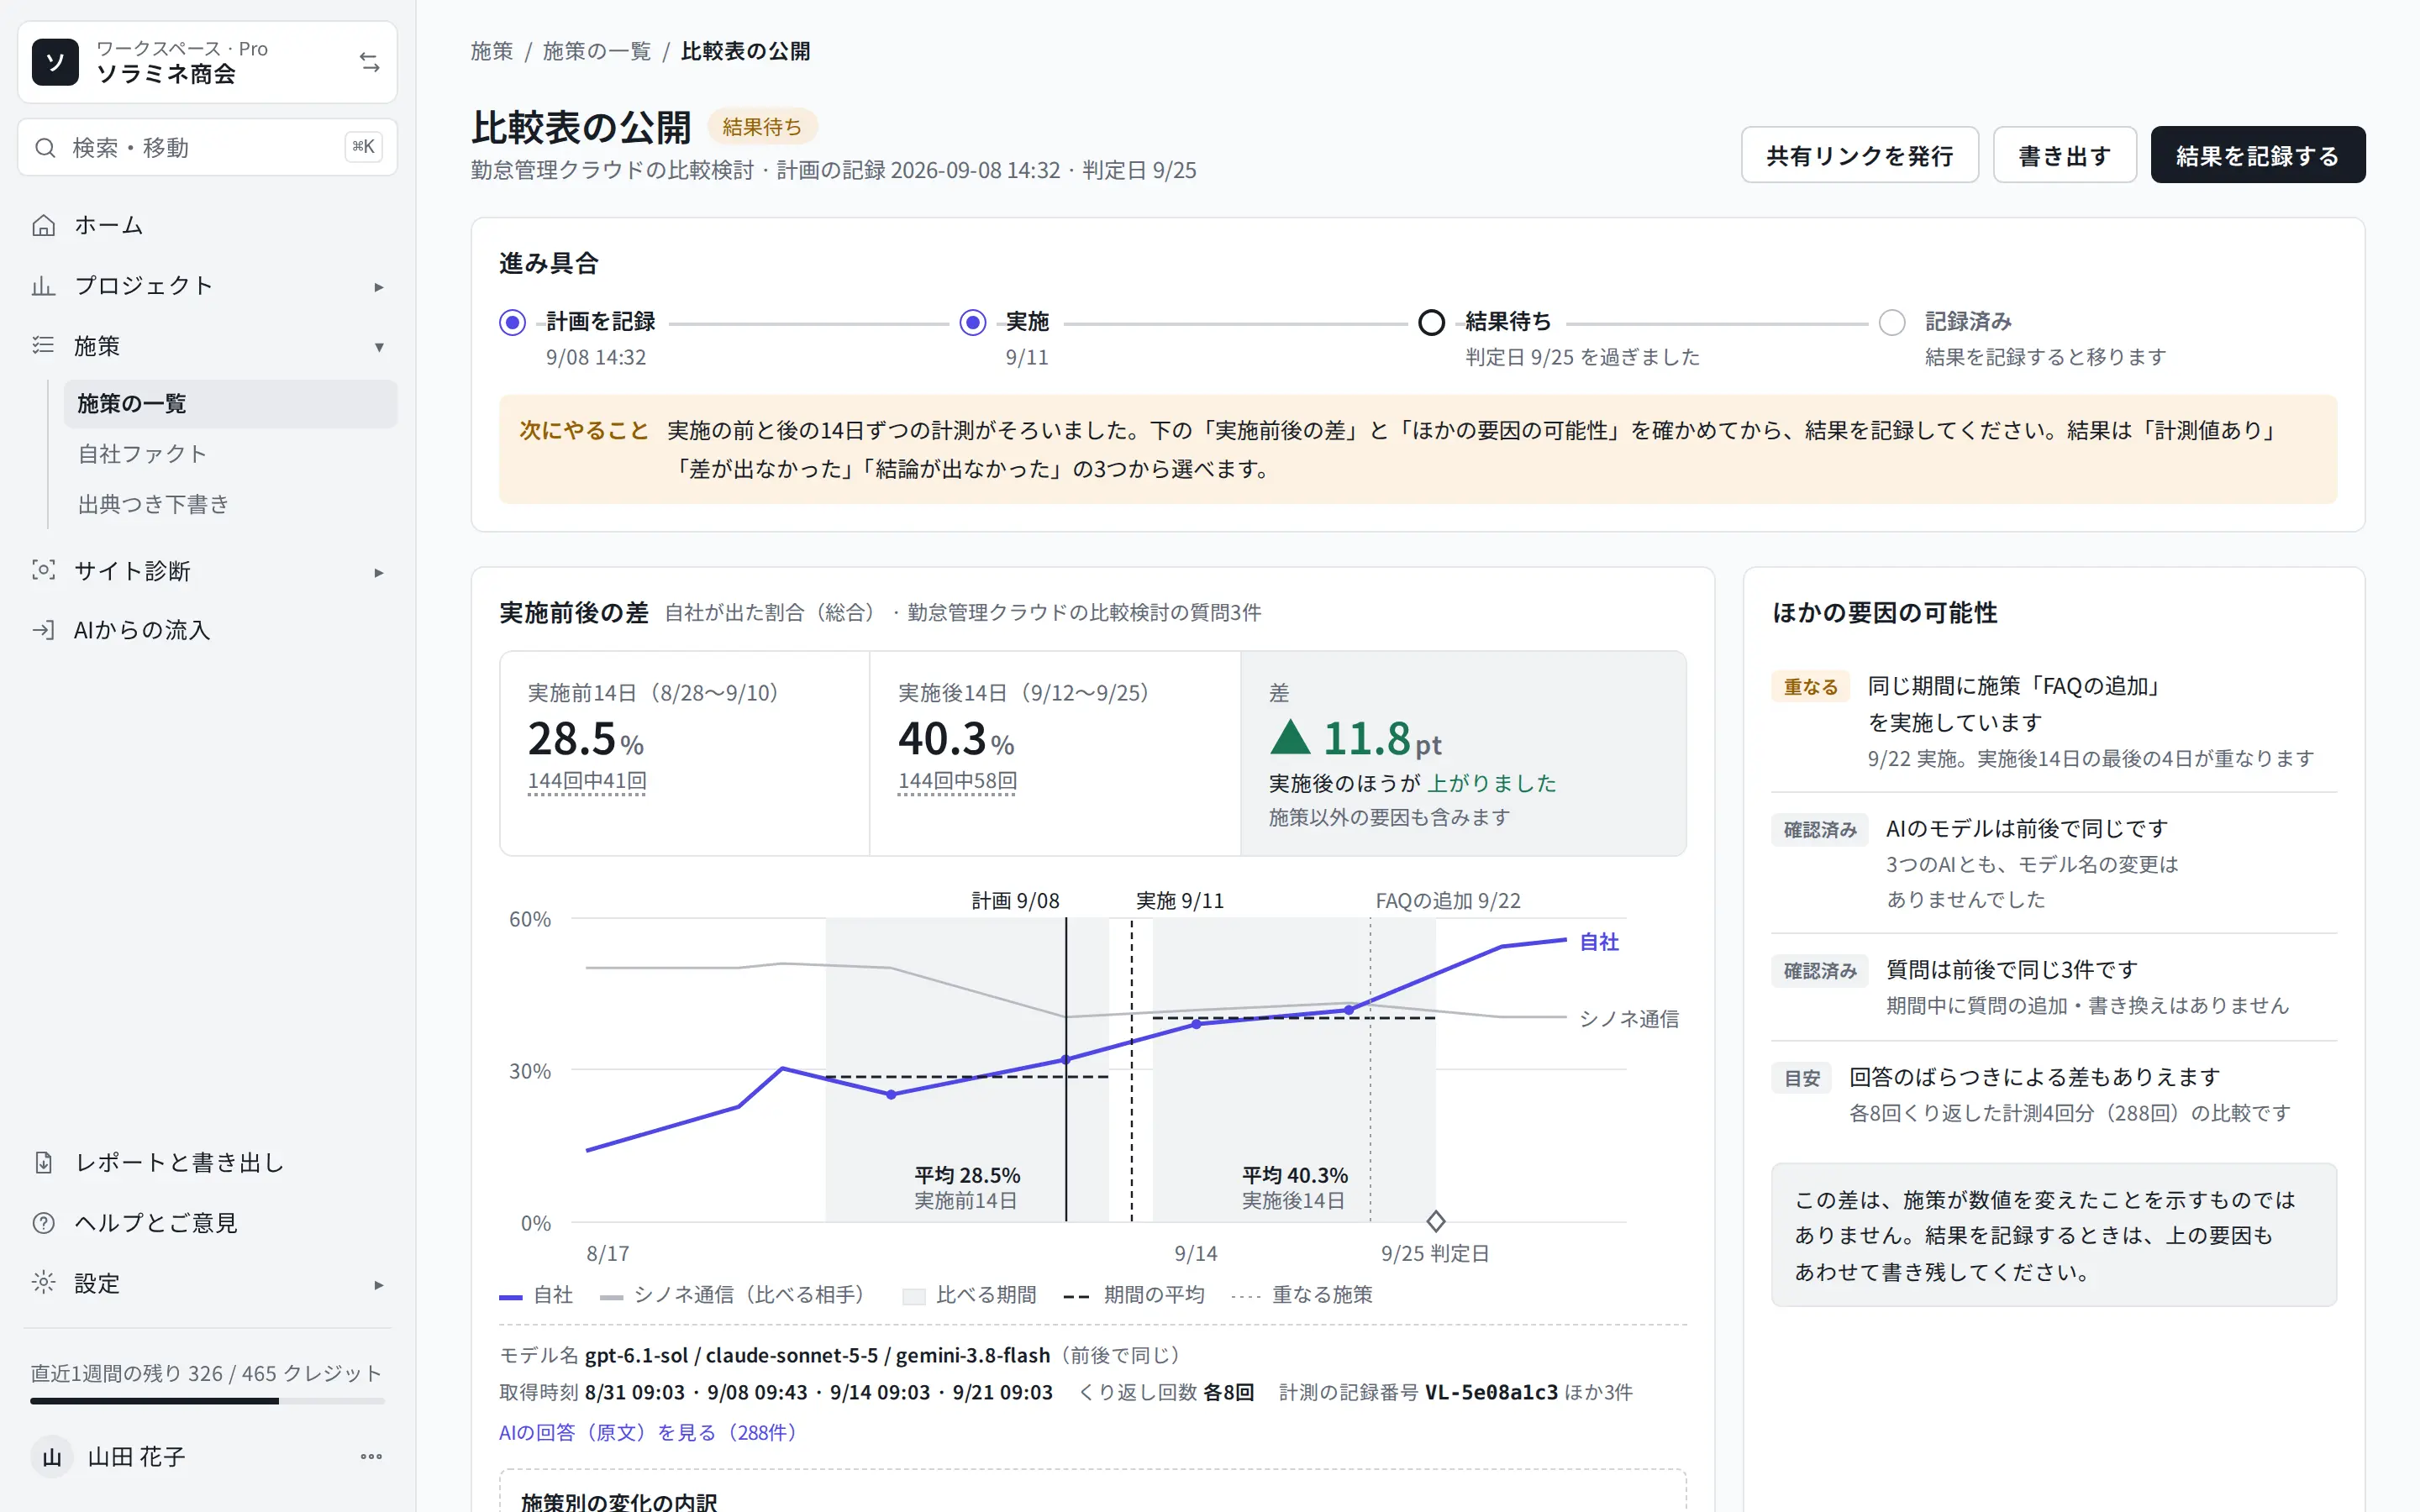Click the credit usage progress bar
Viewport: 2420px width, 1512px height.
tap(207, 1401)
